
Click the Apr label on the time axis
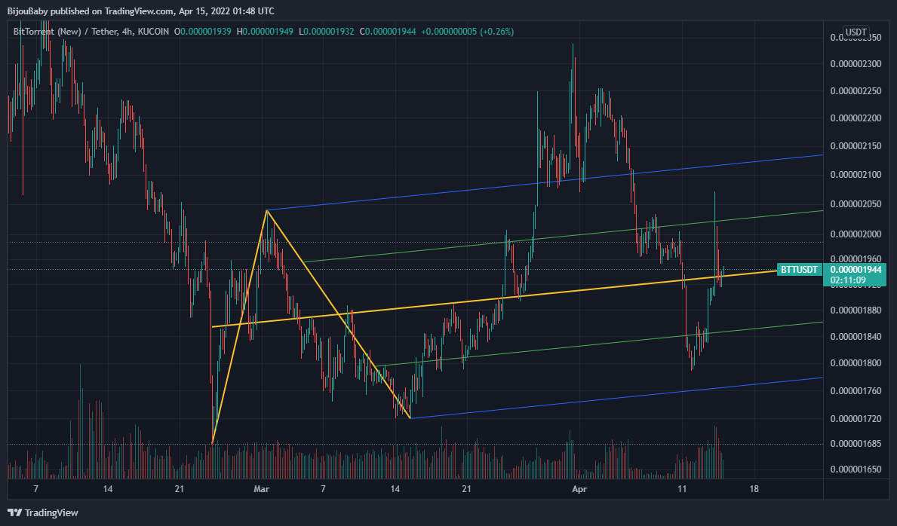579,489
